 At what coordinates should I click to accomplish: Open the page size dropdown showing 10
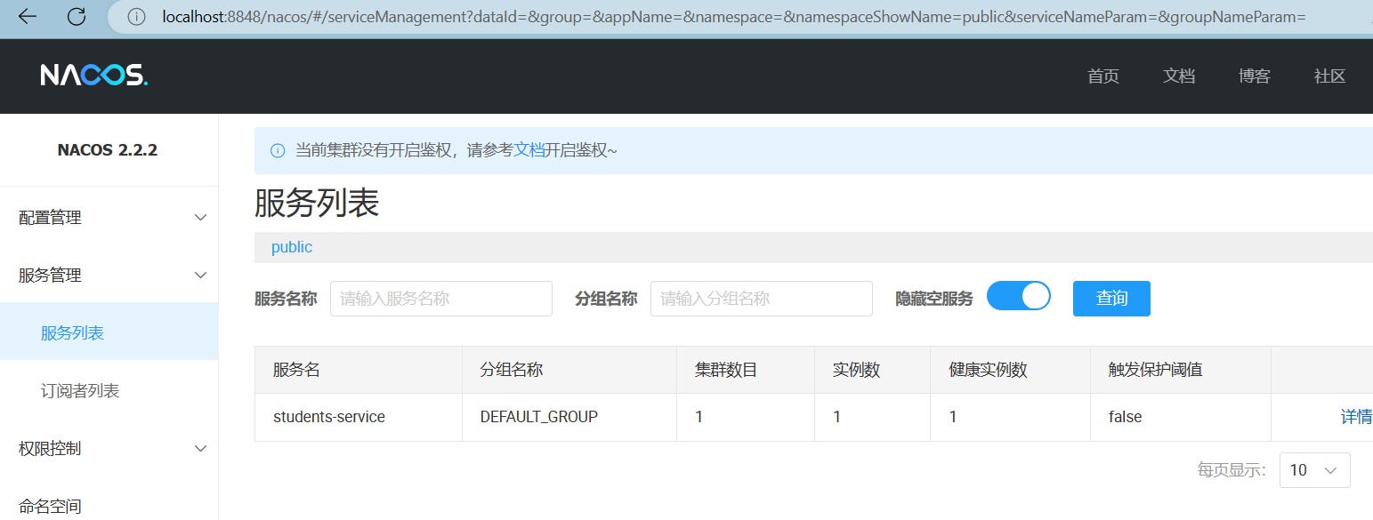pyautogui.click(x=1314, y=469)
